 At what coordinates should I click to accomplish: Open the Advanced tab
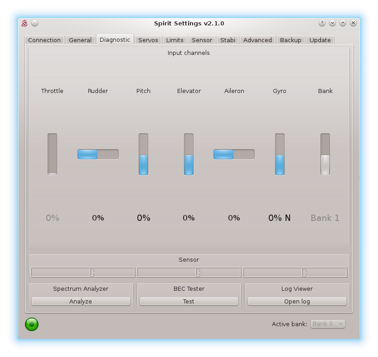(x=257, y=40)
